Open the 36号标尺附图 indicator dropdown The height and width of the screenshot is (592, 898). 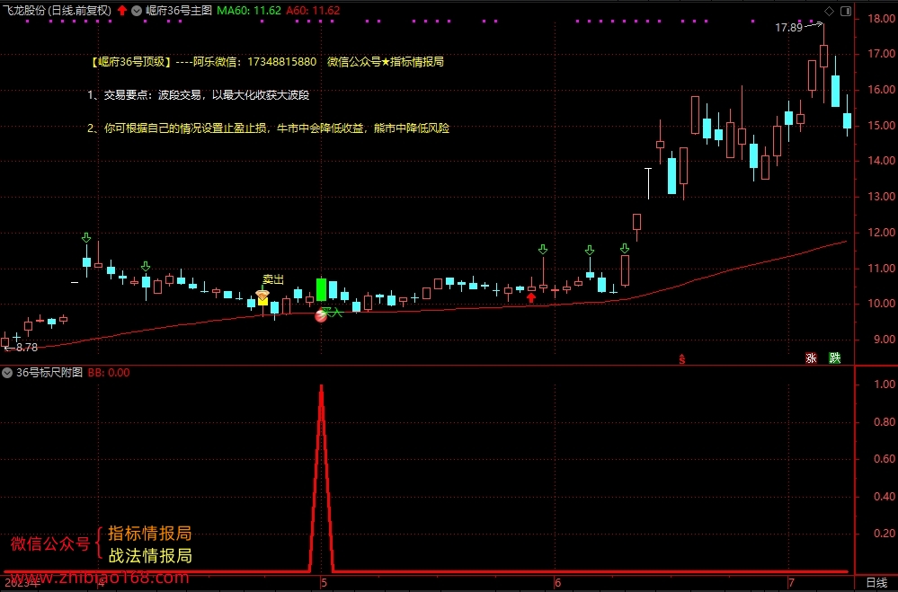[x=7, y=373]
